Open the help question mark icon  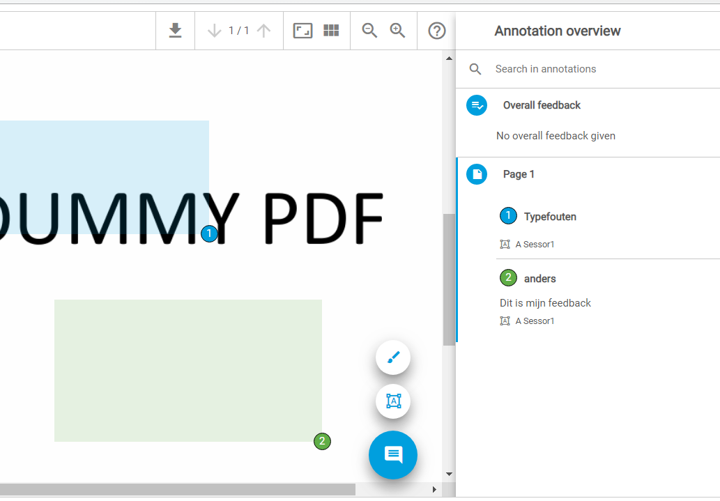pyautogui.click(x=437, y=31)
